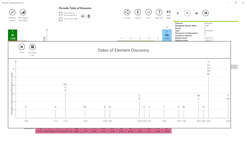The image size is (247, 158).
Task: Open Discovery Lists
Action: tap(32, 47)
